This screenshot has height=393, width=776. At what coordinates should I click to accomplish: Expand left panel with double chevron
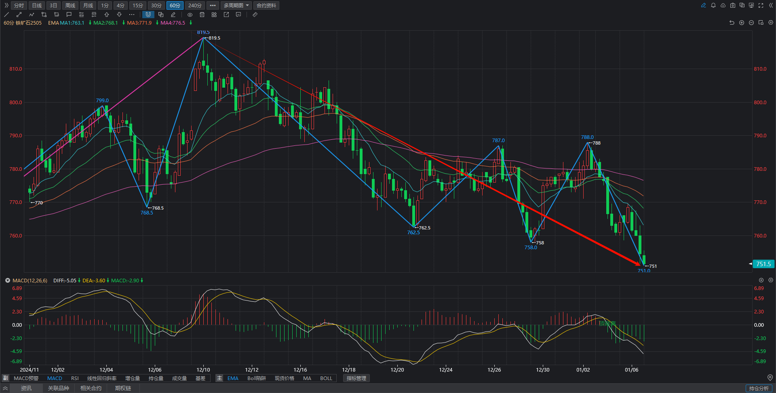[x=6, y=5]
